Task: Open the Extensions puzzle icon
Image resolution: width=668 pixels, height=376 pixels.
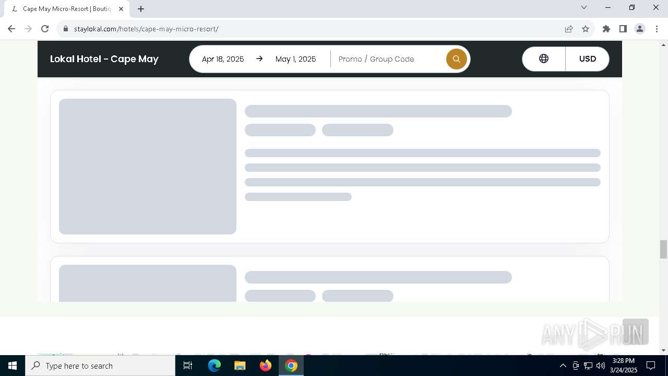Action: click(606, 29)
